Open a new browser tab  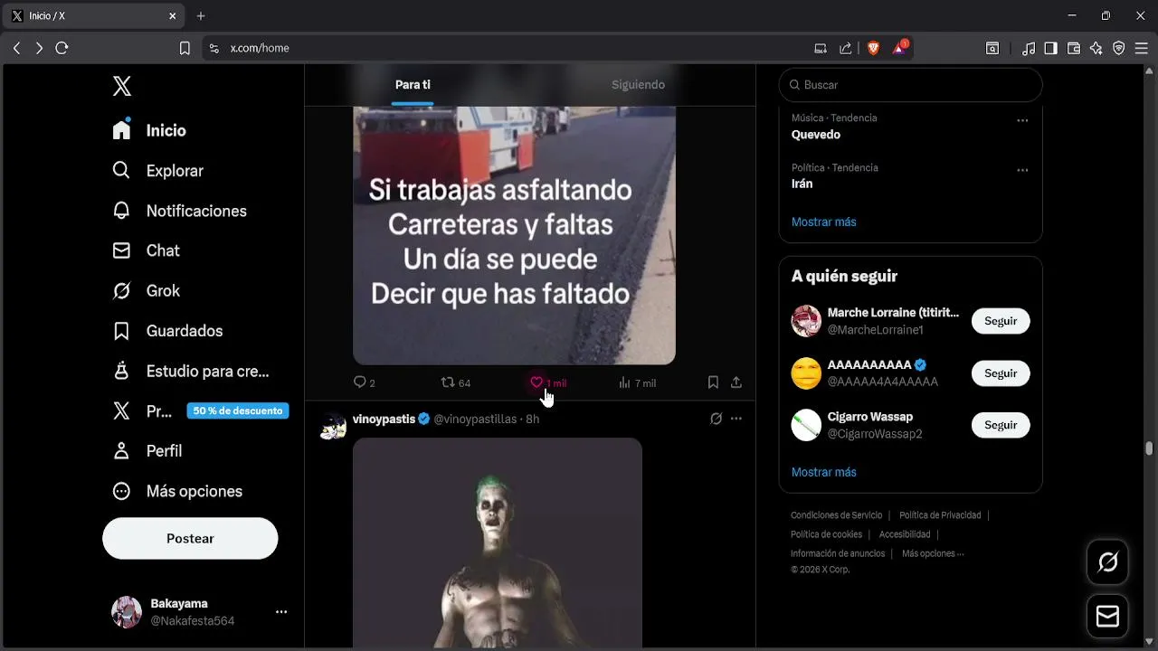tap(201, 16)
